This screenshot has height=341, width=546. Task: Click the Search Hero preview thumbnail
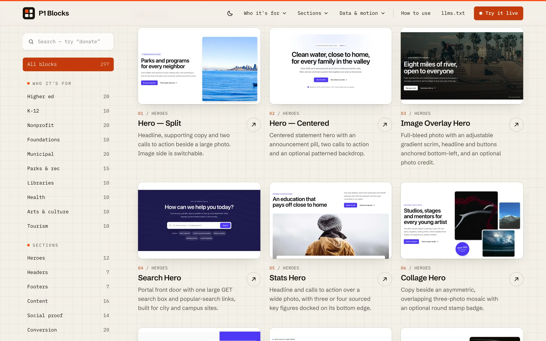coord(199,220)
